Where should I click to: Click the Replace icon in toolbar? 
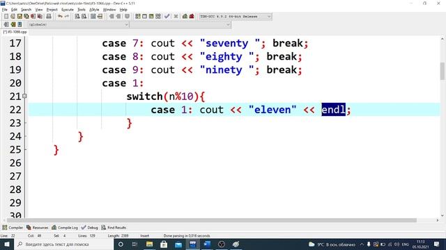[x=84, y=17]
